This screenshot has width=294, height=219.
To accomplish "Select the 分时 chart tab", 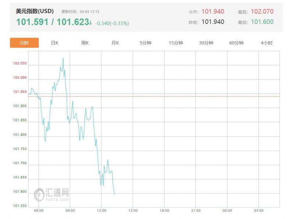I will coord(24,43).
